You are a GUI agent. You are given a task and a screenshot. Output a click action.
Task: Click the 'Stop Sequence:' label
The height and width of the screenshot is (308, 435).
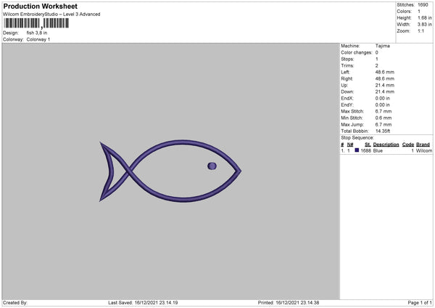click(x=357, y=137)
